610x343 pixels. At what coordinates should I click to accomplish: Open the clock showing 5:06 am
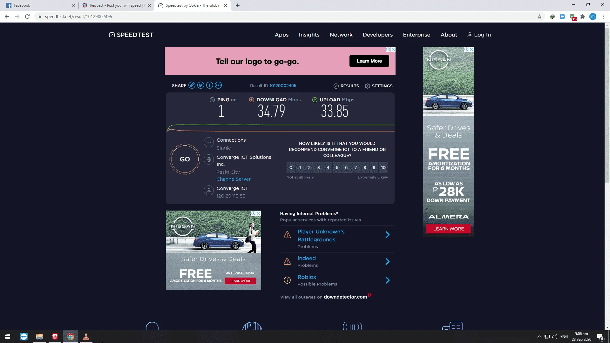coord(581,337)
